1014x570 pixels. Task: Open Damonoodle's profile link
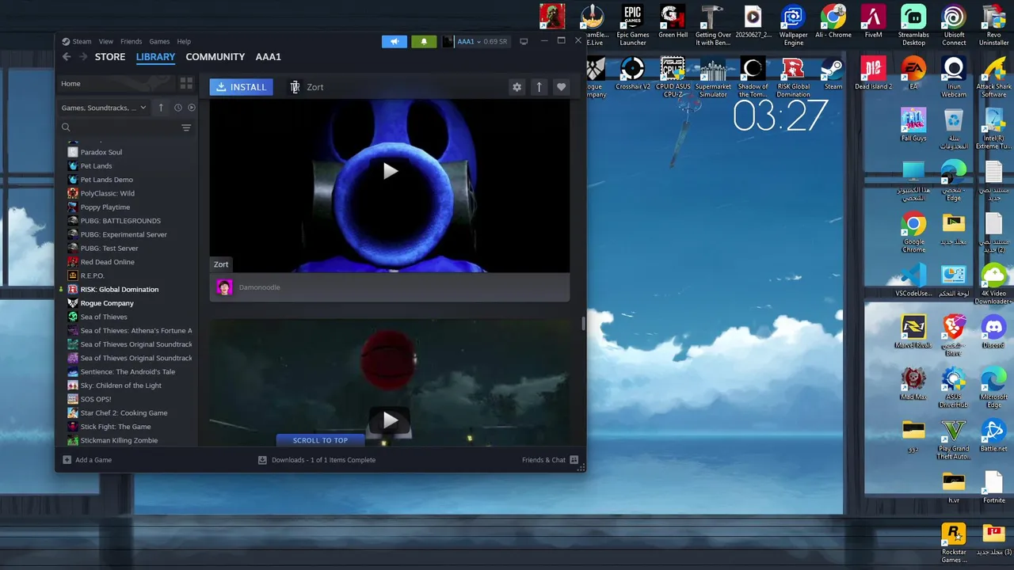point(259,287)
